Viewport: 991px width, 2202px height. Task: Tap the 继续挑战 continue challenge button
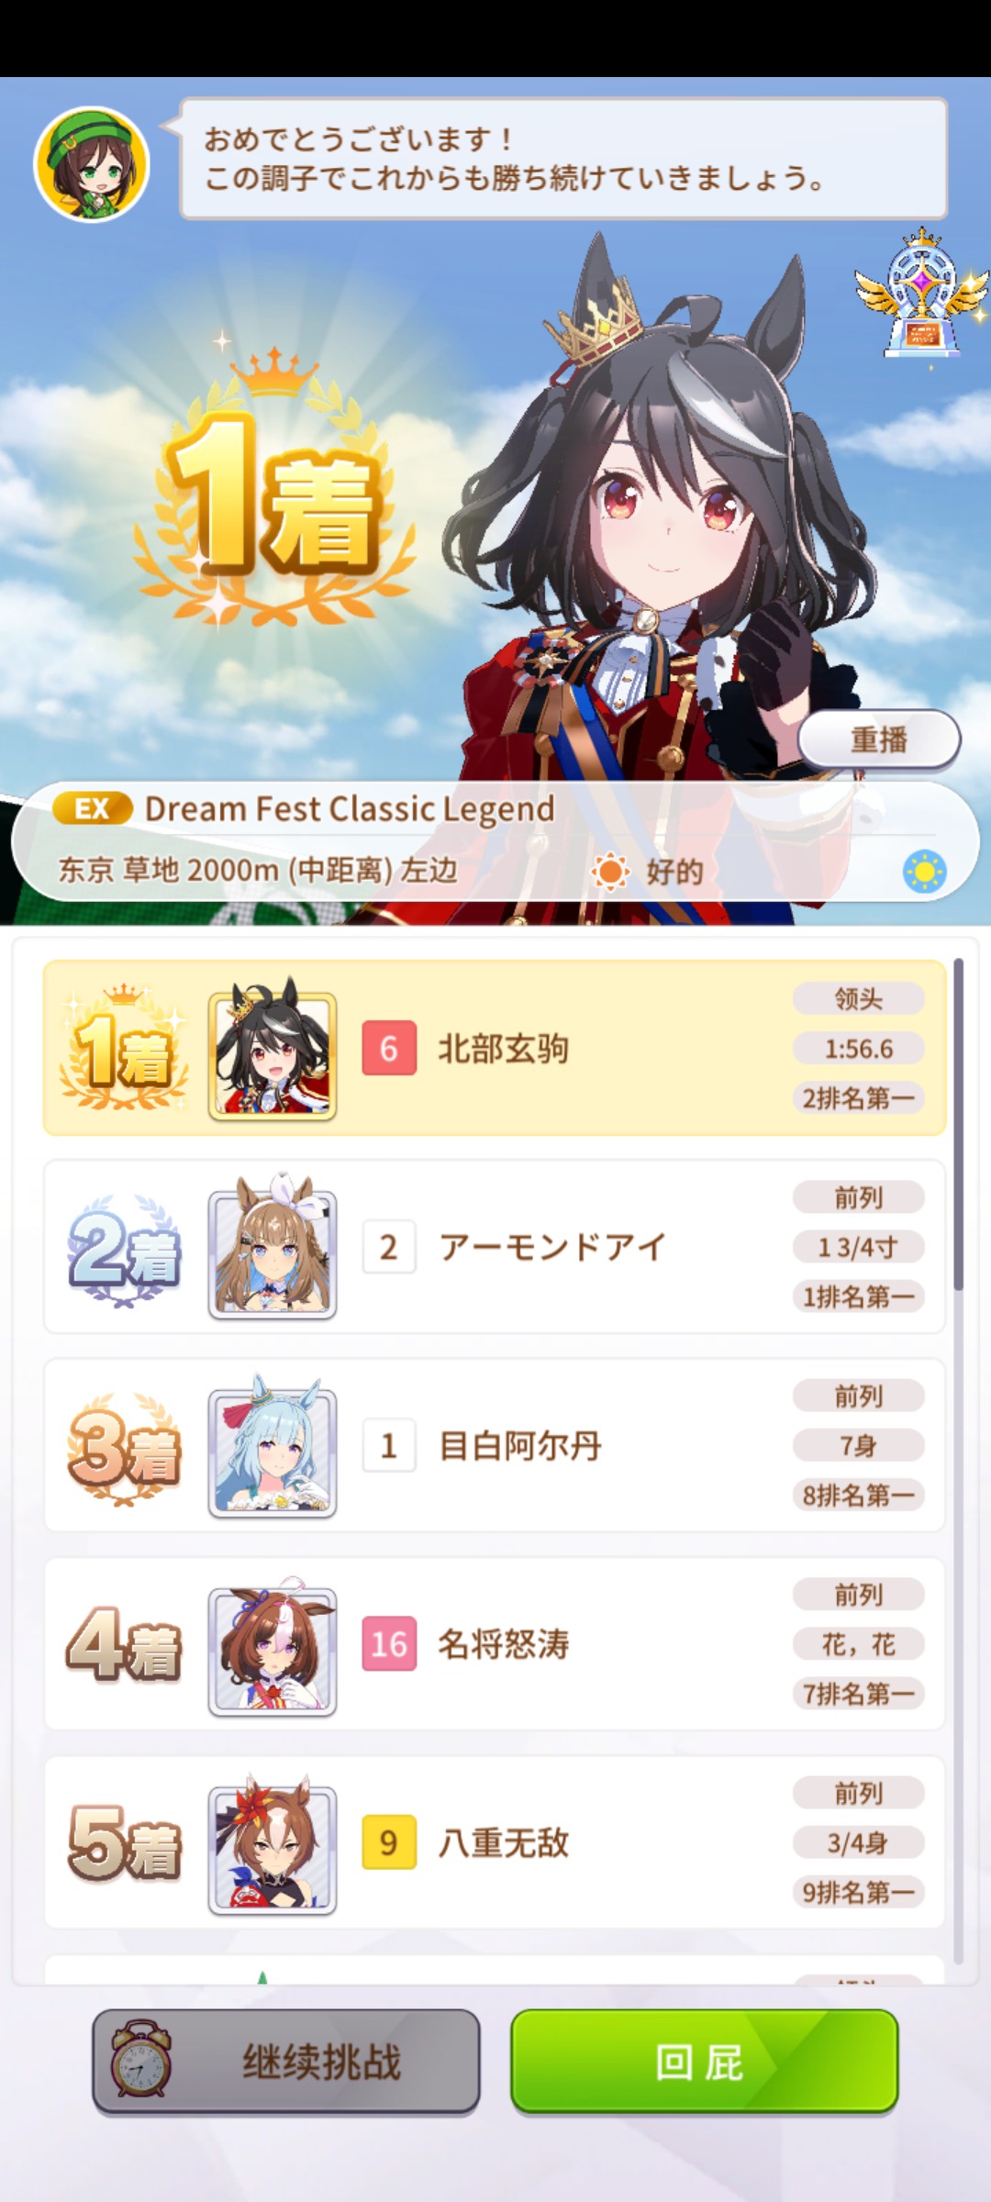click(x=285, y=2062)
